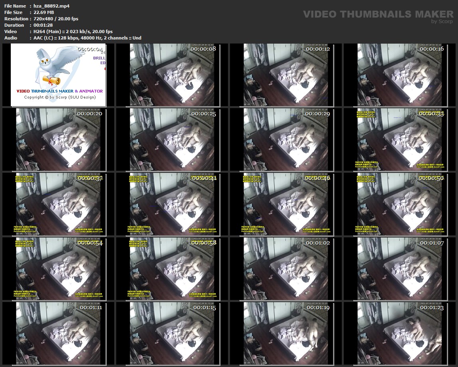Click the 00:01:11 timestamp label

[x=91, y=308]
